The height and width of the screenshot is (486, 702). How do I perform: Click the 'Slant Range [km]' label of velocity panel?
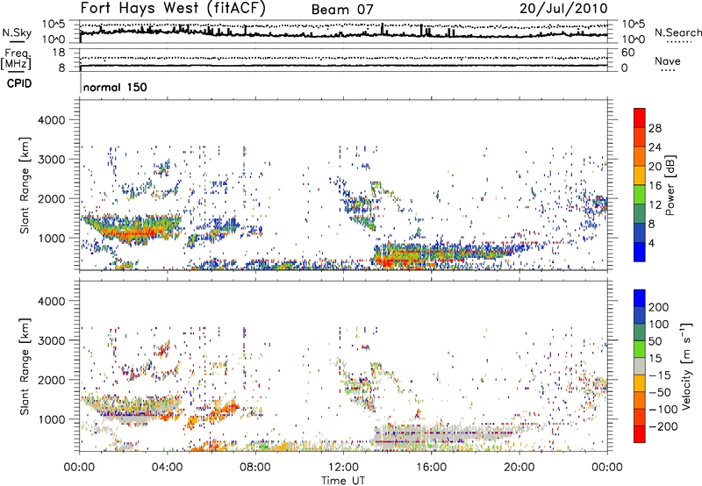tap(25, 366)
